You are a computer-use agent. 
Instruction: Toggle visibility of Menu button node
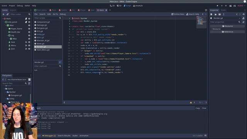tap(29, 46)
